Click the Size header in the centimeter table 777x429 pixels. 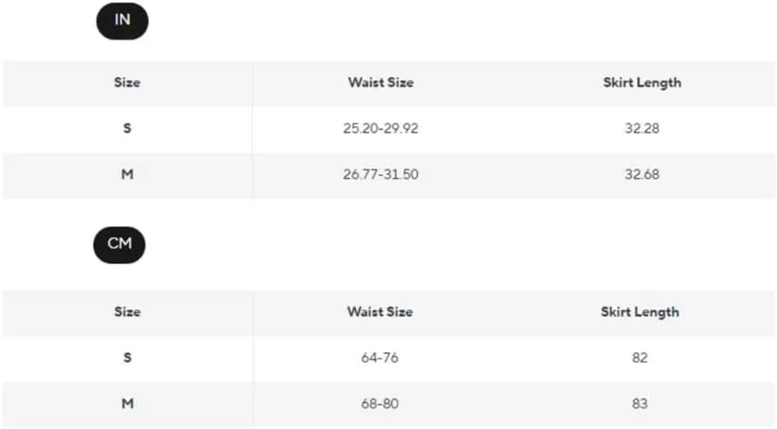(x=127, y=311)
